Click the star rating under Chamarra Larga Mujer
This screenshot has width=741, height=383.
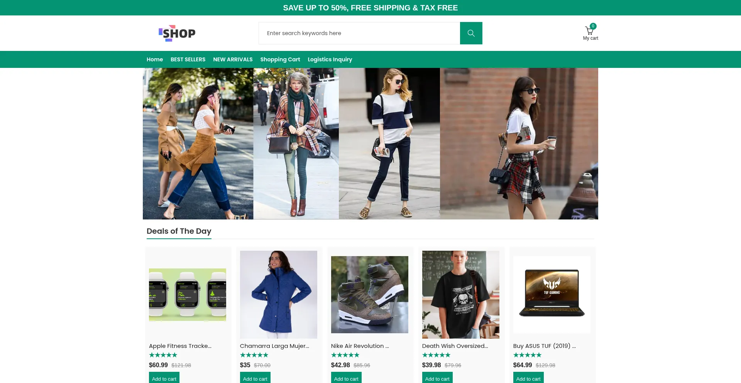[254, 355]
